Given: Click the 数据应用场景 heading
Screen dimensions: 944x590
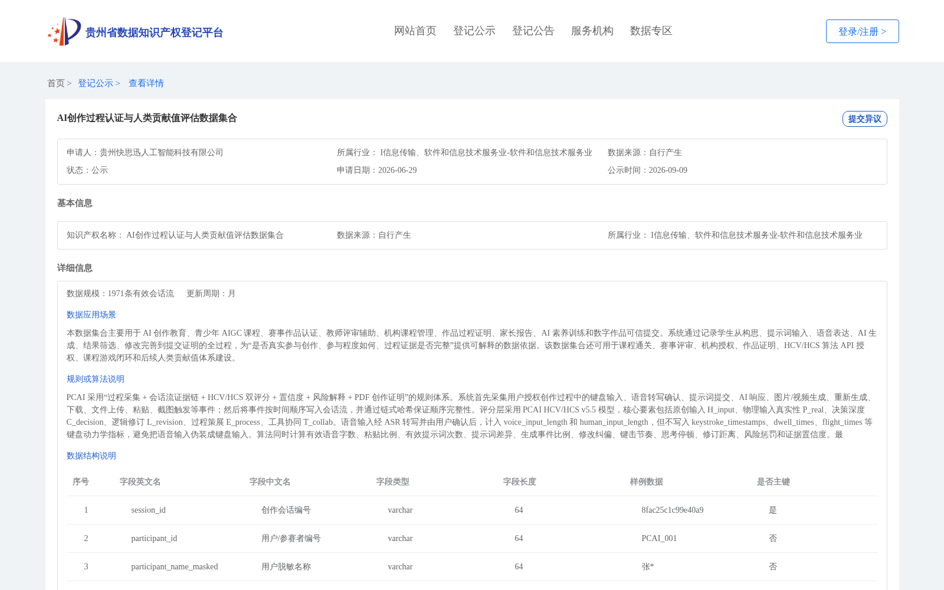Looking at the screenshot, I should click(x=91, y=314).
